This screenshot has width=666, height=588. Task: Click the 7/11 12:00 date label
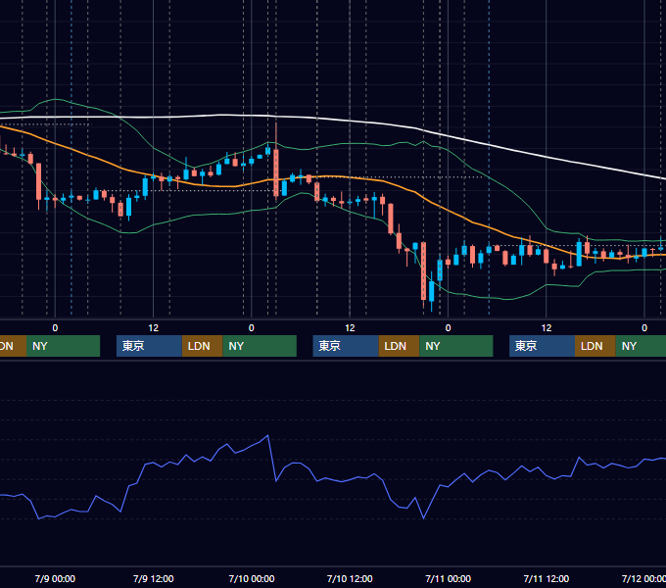pos(547,578)
